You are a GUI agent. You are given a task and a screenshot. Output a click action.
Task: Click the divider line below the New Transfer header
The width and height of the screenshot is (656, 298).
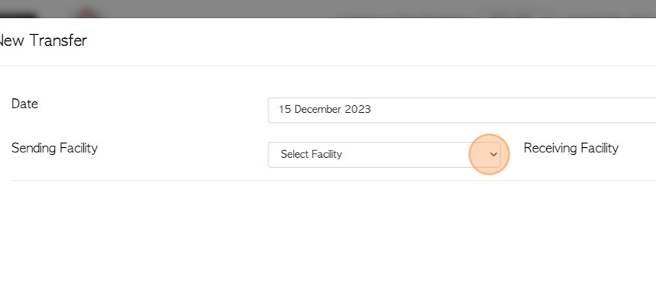click(328, 66)
